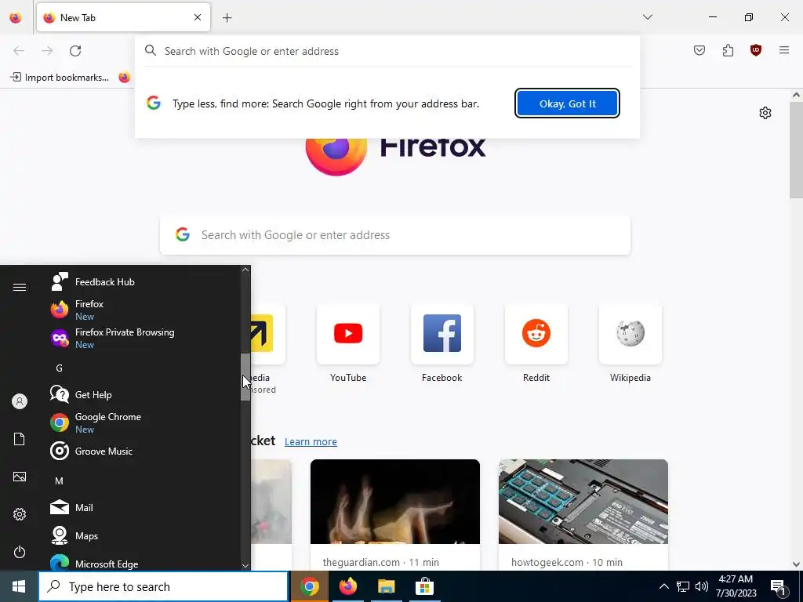This screenshot has width=803, height=602.
Task: Click the Windows Start button
Action: click(x=19, y=586)
